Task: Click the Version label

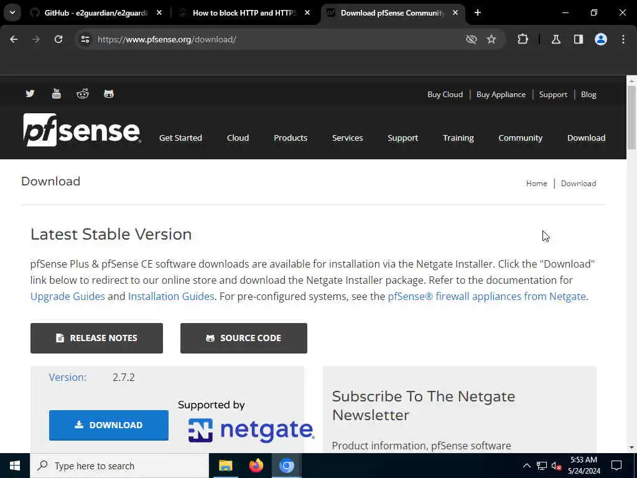Action: pos(67,377)
